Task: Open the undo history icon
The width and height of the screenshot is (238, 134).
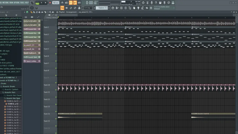Action: pyautogui.click(x=143, y=3)
